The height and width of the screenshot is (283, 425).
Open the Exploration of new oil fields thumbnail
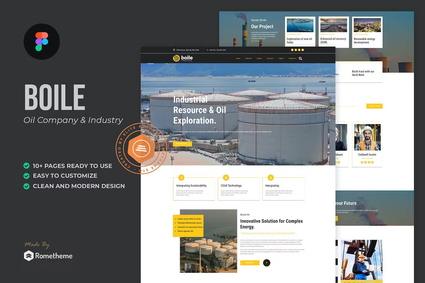coord(300,25)
